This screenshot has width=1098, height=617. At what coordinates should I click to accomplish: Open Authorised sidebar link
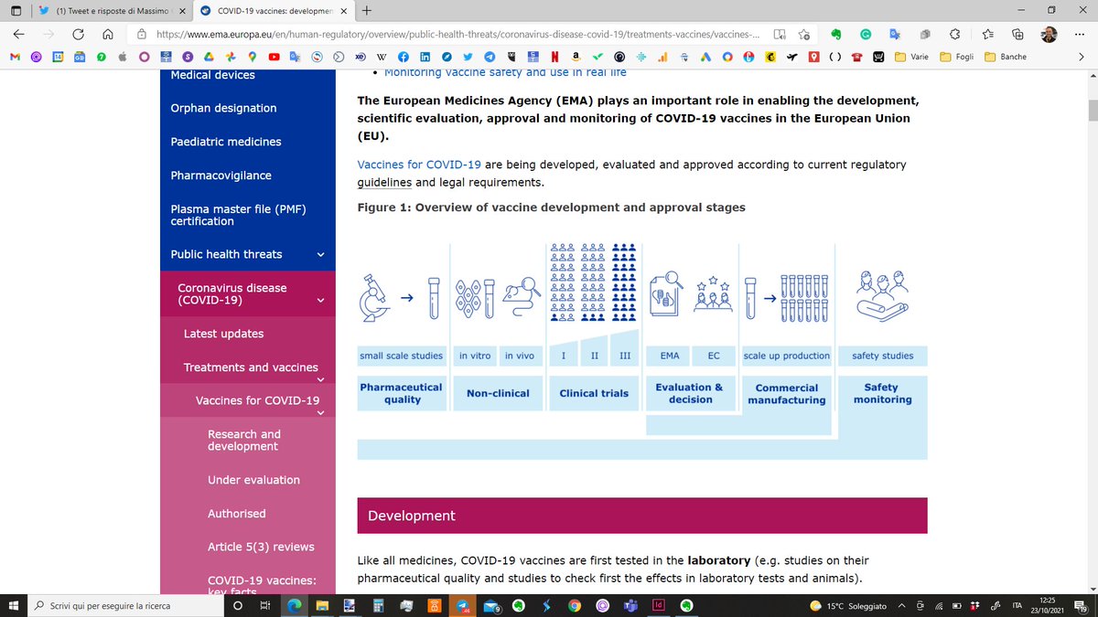[236, 514]
